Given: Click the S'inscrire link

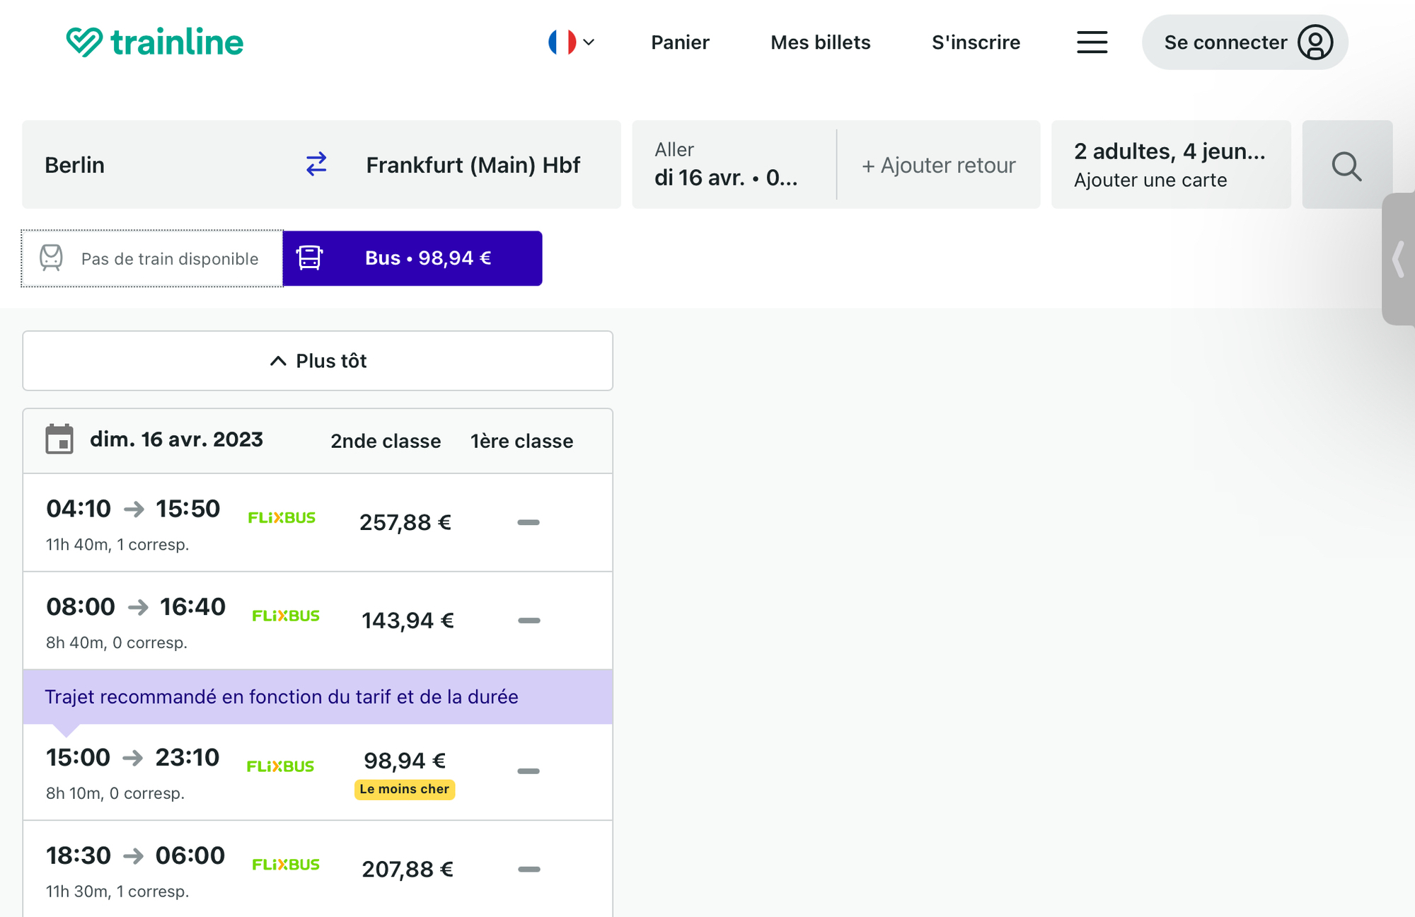Looking at the screenshot, I should 976,42.
